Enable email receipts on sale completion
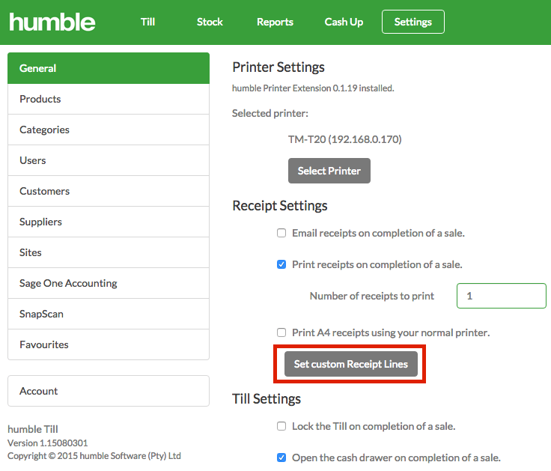The width and height of the screenshot is (551, 471). 281,233
